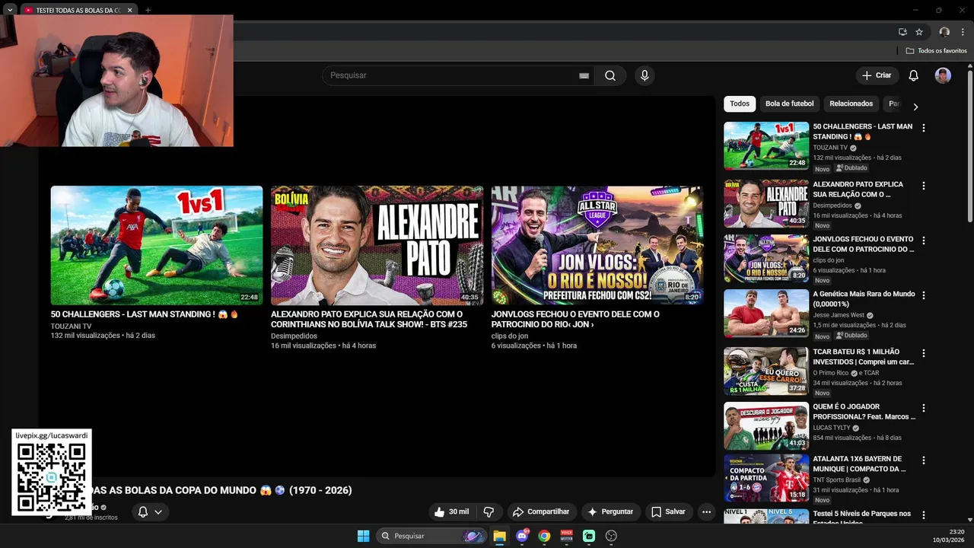
Task: Open options for A Genética Mais Rara video
Action: [x=924, y=295]
